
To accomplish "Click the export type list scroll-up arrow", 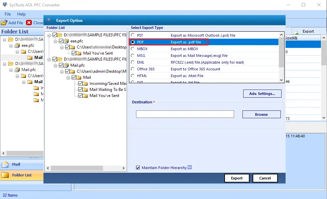I will (x=281, y=35).
